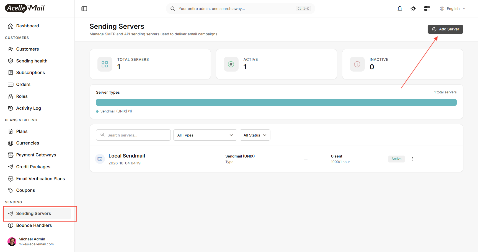
Task: Collapse the sidebar with the panel toggle icon
Action: [x=84, y=9]
